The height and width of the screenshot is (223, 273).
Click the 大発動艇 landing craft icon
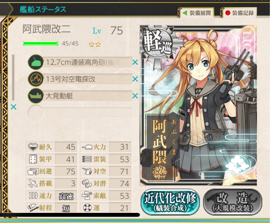tap(36, 96)
